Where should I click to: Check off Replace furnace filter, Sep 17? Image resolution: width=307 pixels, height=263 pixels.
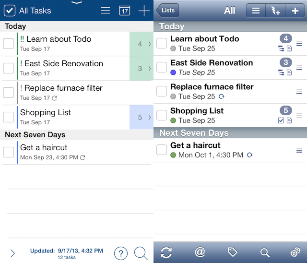tap(9, 93)
